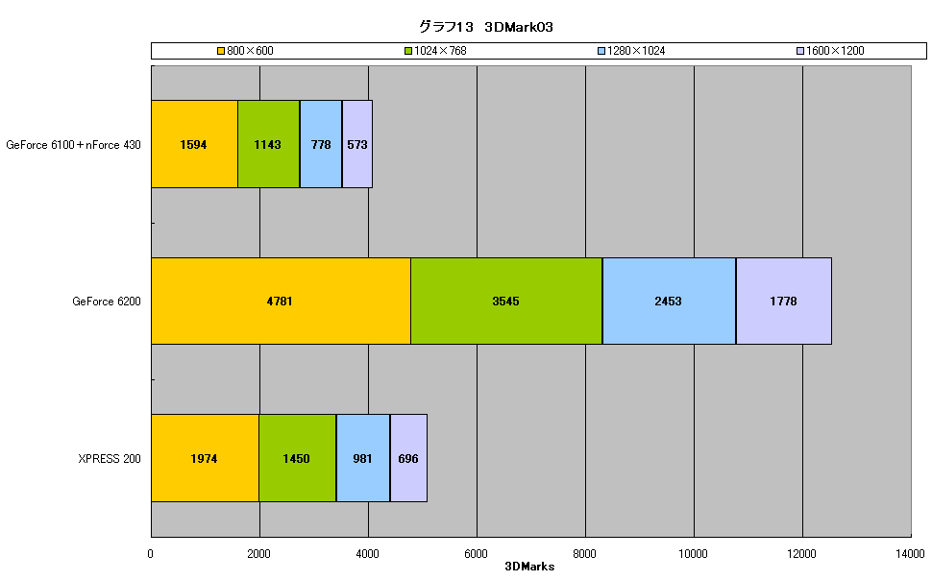Click the 10000 tick label on x-axis
Image resolution: width=932 pixels, height=580 pixels.
[x=693, y=554]
